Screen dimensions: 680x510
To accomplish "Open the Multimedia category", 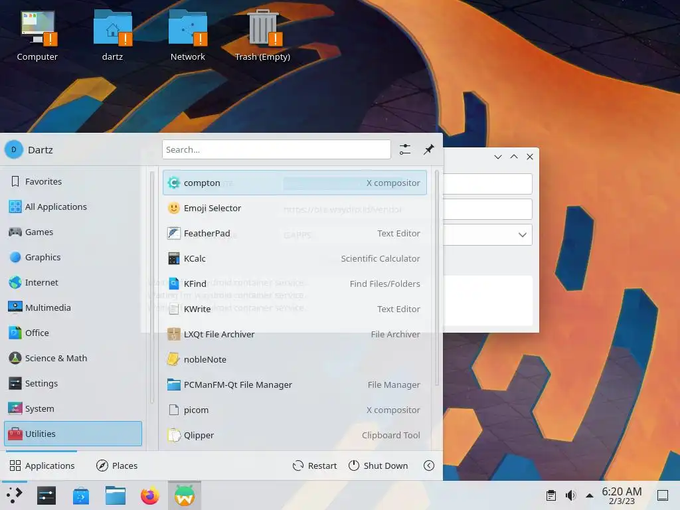I will tap(73, 307).
